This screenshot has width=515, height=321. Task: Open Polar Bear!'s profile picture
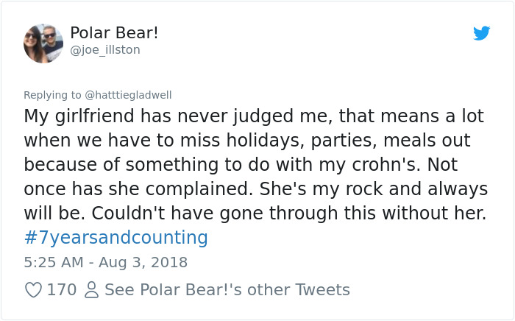(x=43, y=43)
